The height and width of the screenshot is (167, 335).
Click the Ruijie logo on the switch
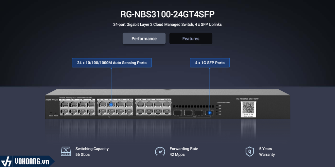click(48, 100)
